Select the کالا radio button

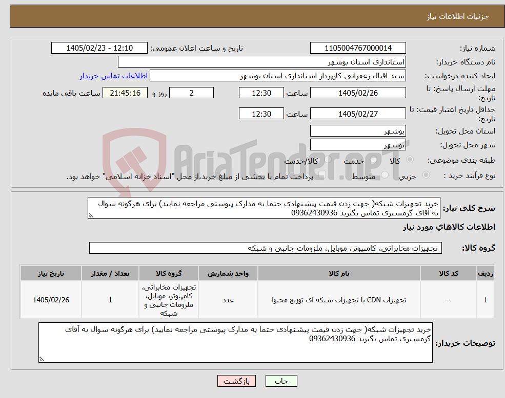410,160
